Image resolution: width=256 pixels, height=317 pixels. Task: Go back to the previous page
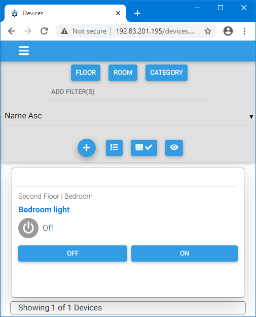click(12, 31)
